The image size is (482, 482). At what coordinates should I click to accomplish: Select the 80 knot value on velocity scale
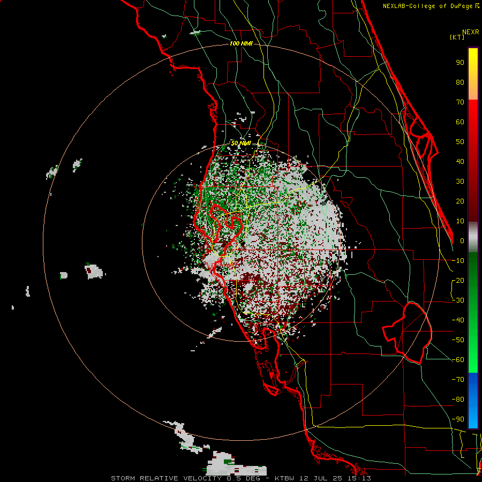pos(460,82)
